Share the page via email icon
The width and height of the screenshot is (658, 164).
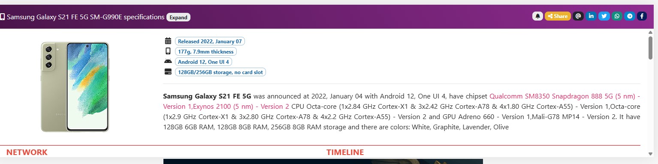coord(578,16)
